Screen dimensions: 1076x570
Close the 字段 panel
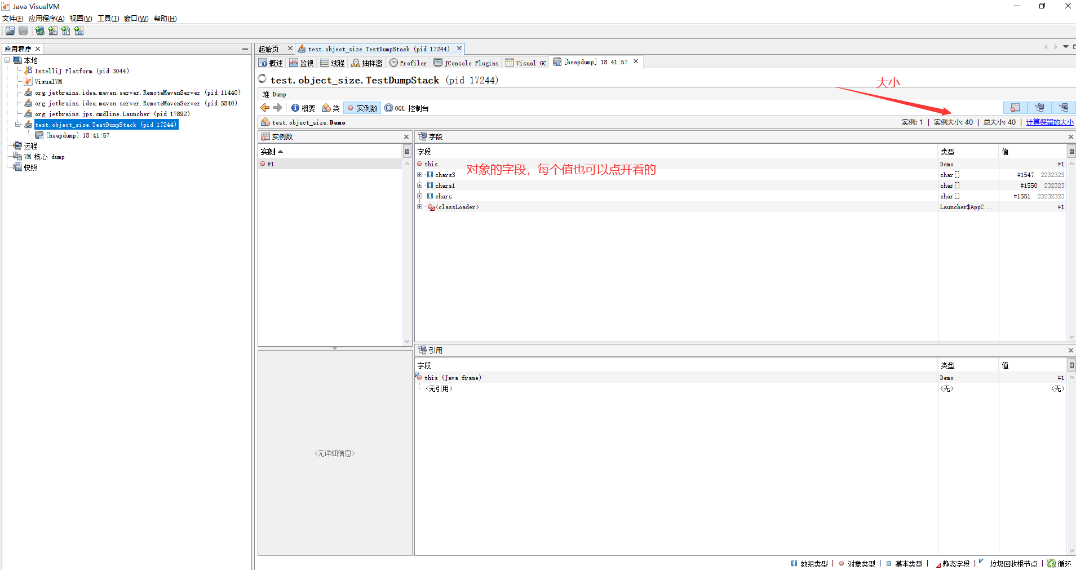tap(1070, 137)
